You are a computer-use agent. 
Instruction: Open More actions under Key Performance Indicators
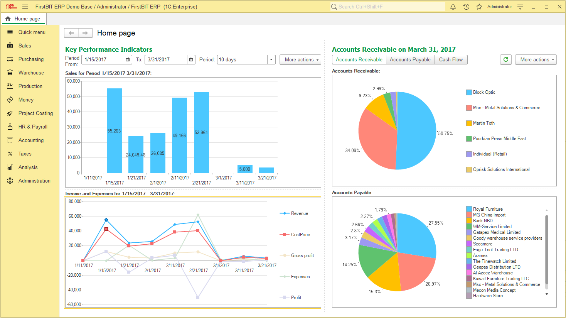point(300,59)
